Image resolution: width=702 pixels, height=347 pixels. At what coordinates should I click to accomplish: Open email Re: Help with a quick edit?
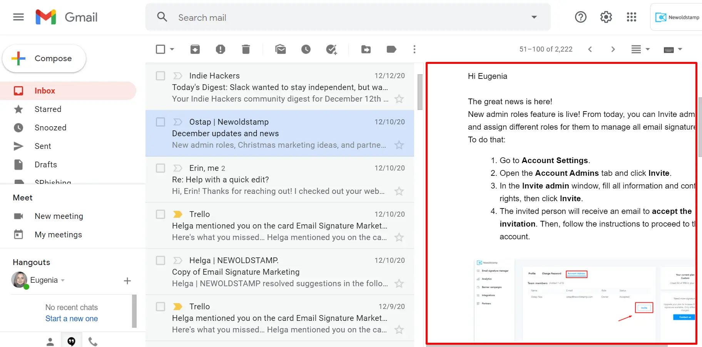(280, 180)
